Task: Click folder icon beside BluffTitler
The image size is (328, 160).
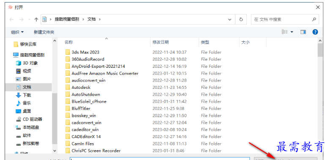Action: point(68,109)
